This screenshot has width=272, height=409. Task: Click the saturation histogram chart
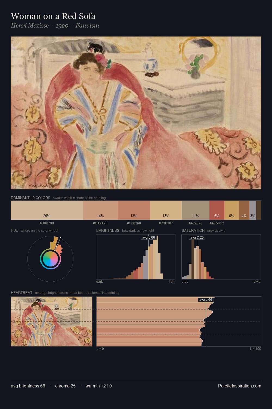point(221,257)
